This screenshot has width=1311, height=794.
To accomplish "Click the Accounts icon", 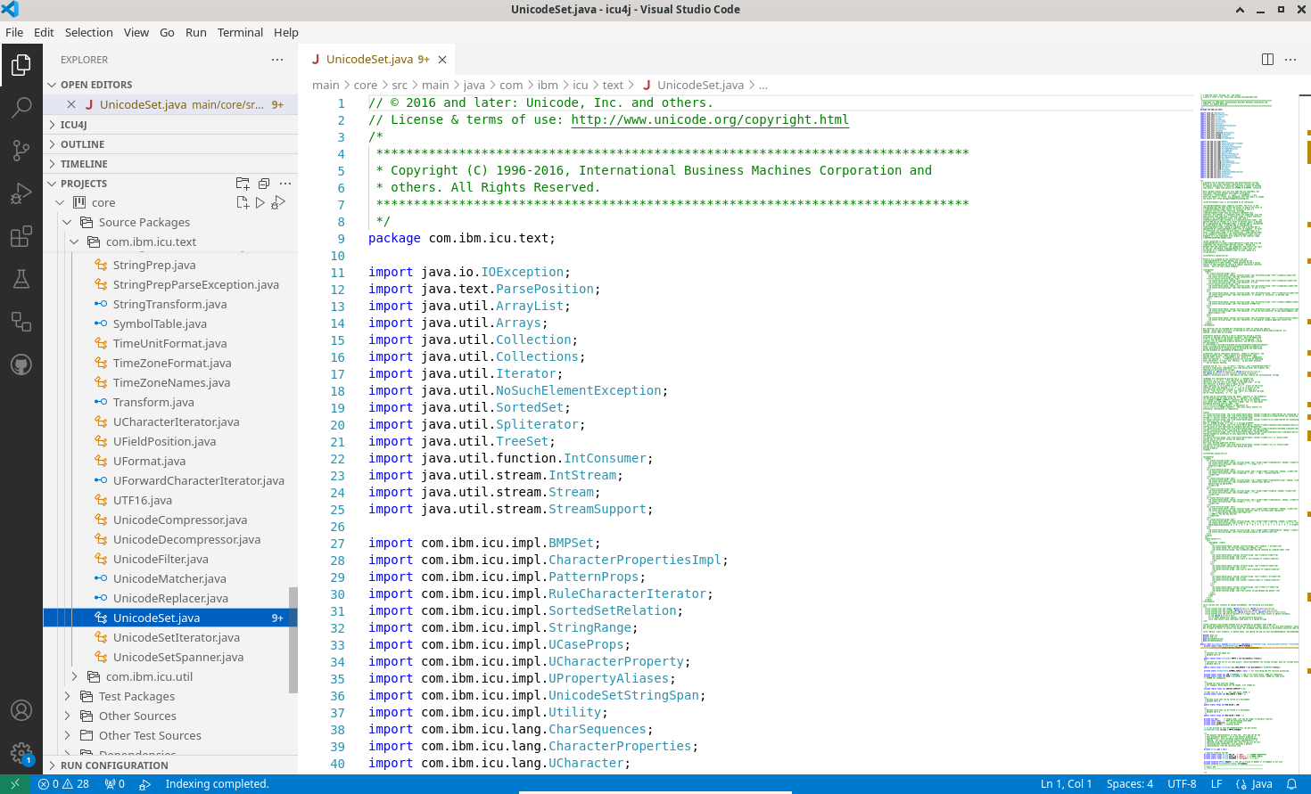I will (x=21, y=710).
